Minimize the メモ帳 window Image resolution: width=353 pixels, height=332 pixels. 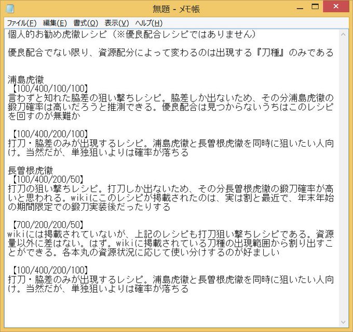click(x=300, y=8)
